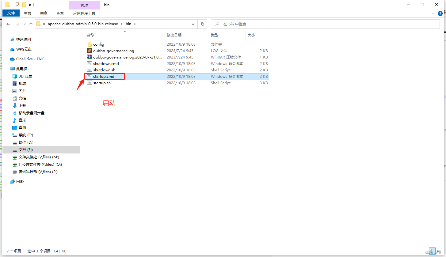
Task: Go up one folder level arrow
Action: click(31, 24)
